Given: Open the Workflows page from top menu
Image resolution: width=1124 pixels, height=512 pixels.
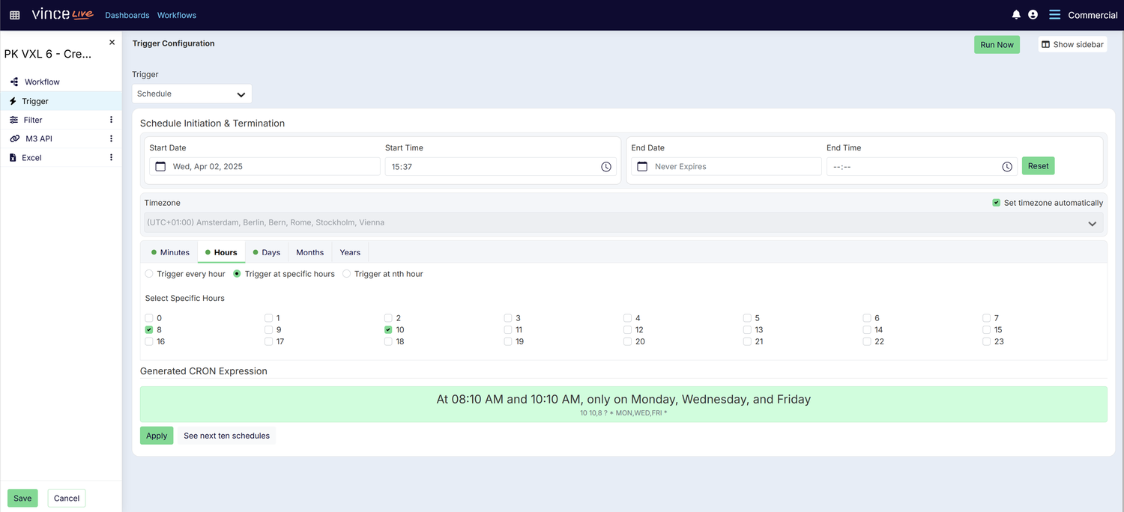Looking at the screenshot, I should click(x=176, y=14).
